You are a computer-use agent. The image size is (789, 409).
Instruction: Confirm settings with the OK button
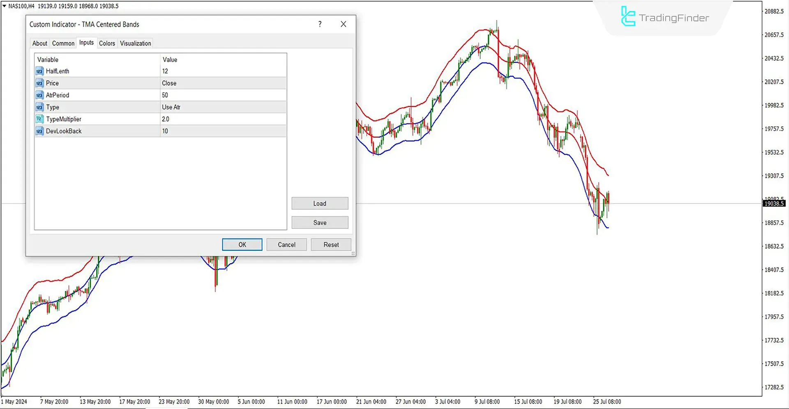(242, 244)
